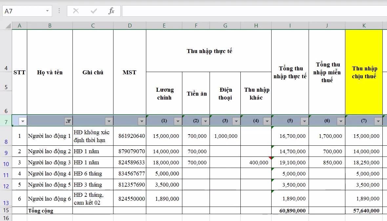Open the active filter on Họ và tên column
Image resolution: width=387 pixels, height=221 pixels.
pos(68,121)
